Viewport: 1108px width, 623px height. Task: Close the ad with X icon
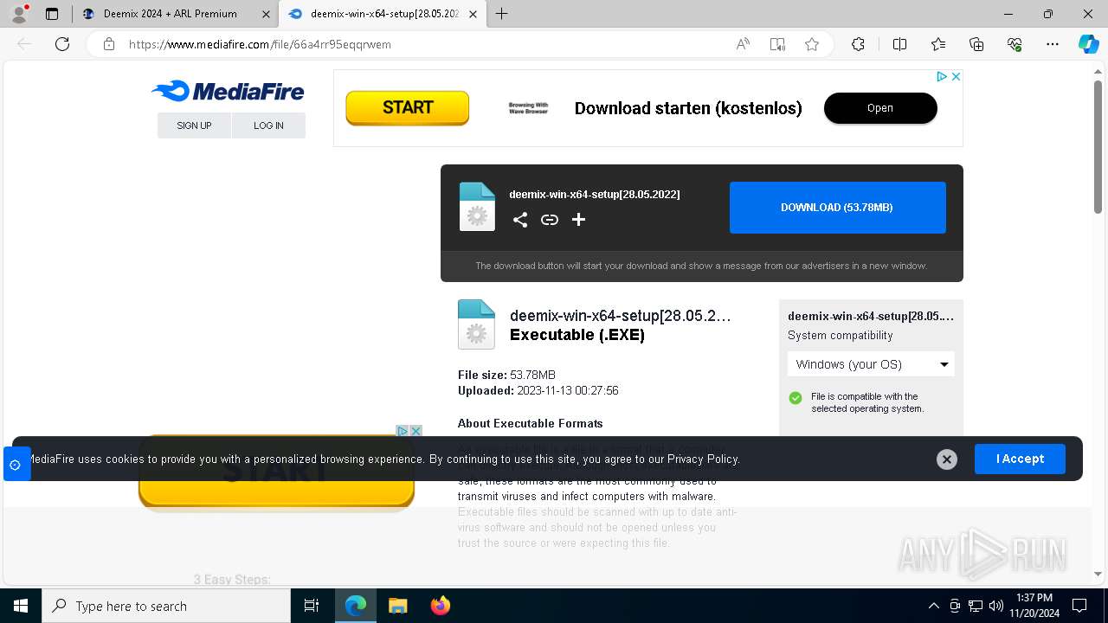coord(956,76)
